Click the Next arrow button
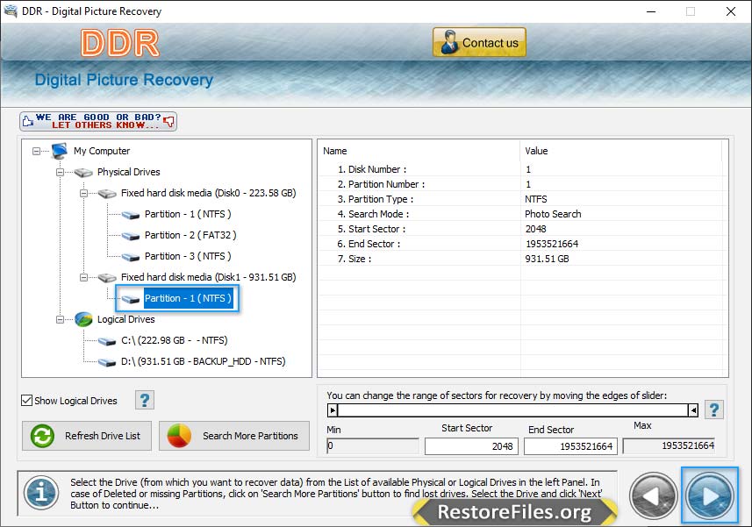 pos(710,496)
